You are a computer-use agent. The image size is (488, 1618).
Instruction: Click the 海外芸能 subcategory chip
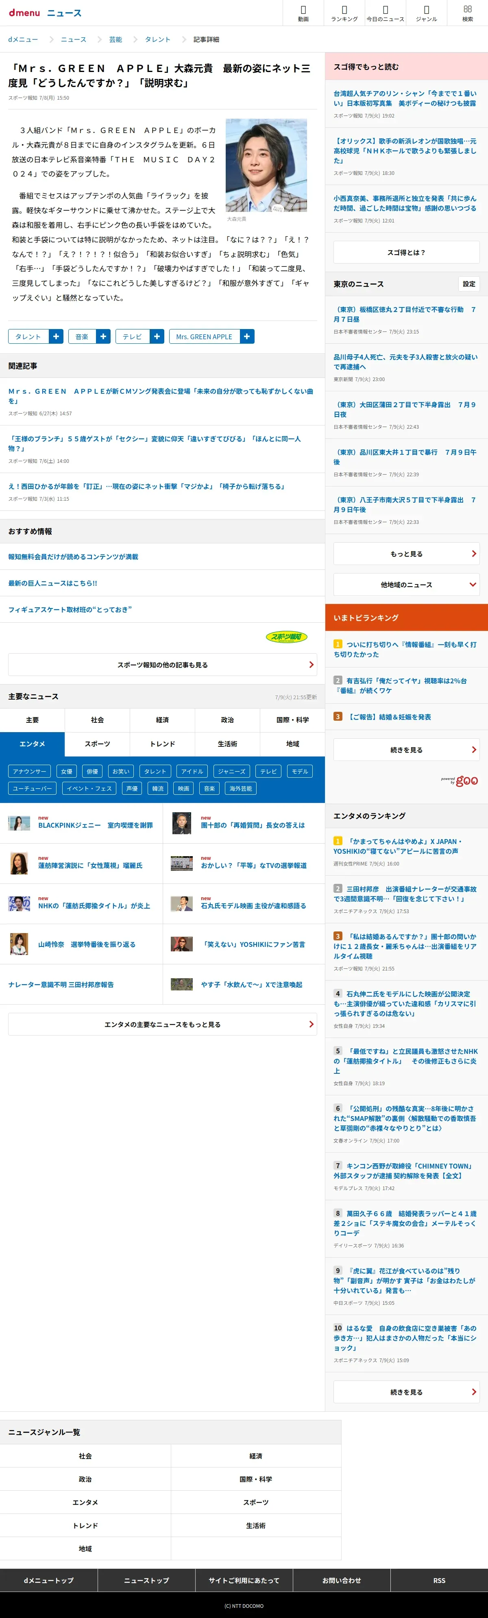coord(241,788)
